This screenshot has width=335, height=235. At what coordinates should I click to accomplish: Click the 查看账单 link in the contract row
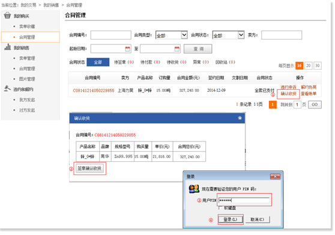(309, 94)
